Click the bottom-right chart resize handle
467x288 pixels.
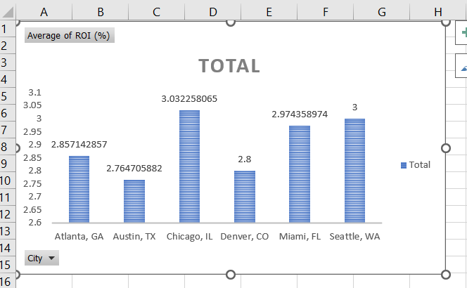click(444, 273)
